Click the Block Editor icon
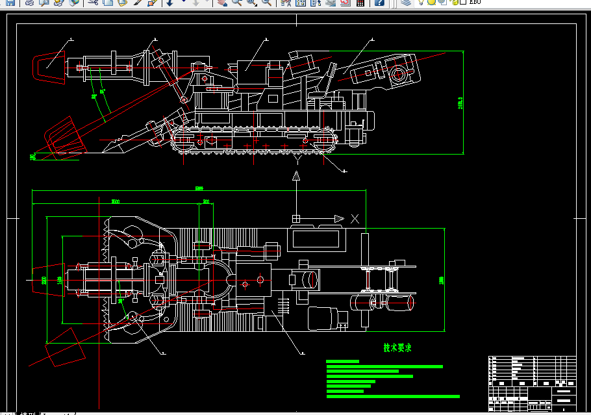 coord(152,2)
